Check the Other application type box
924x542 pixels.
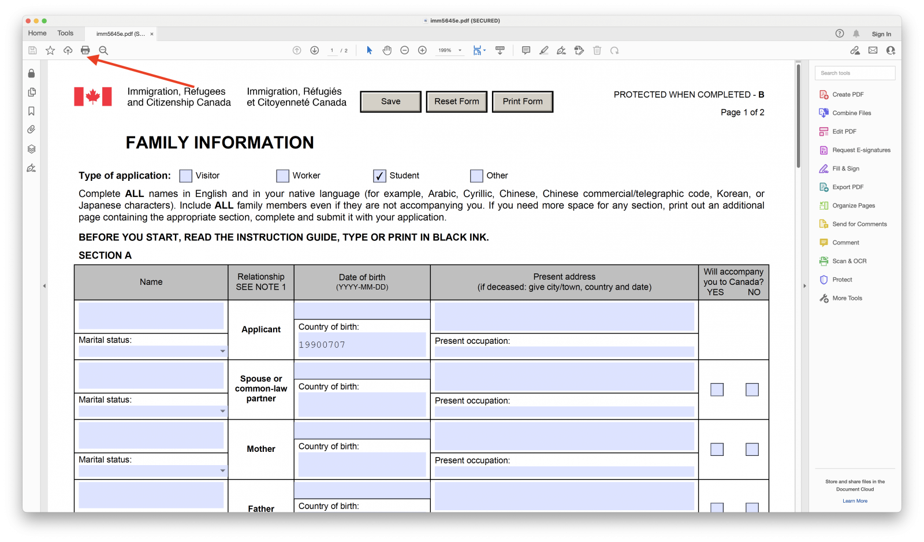(x=476, y=176)
